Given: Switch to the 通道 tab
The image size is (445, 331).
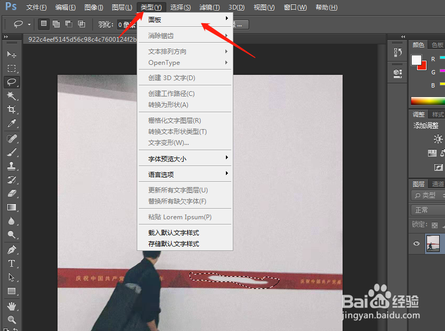Looking at the screenshot, I should tap(437, 184).
